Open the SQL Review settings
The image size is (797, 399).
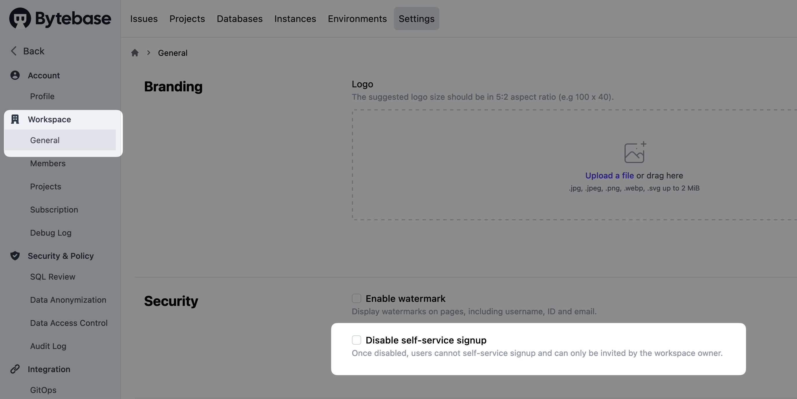click(x=53, y=277)
